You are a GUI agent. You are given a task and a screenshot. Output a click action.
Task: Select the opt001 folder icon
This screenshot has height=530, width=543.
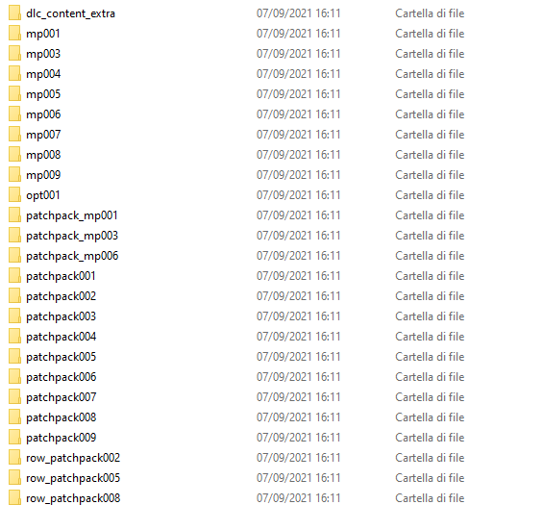(x=14, y=195)
